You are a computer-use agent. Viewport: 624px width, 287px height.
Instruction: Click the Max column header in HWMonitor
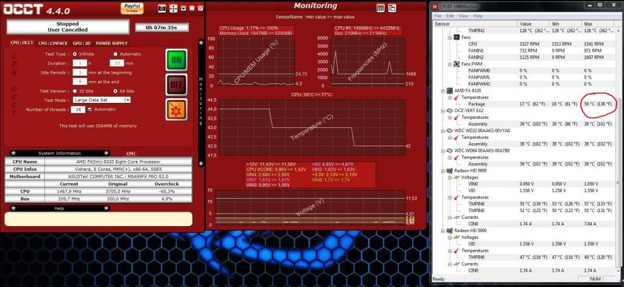tap(598, 24)
